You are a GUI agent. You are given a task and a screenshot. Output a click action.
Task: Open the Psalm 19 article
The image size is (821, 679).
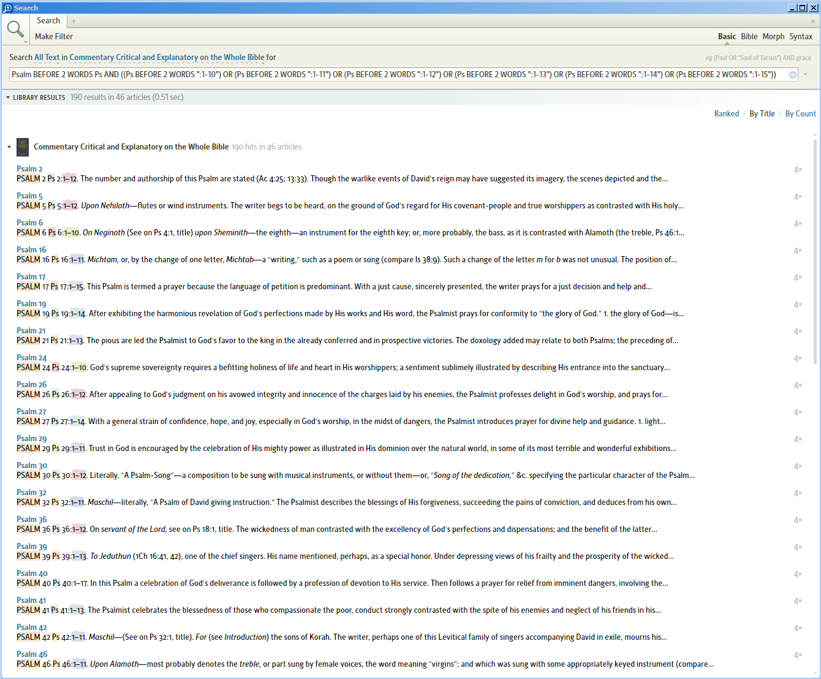(x=31, y=303)
